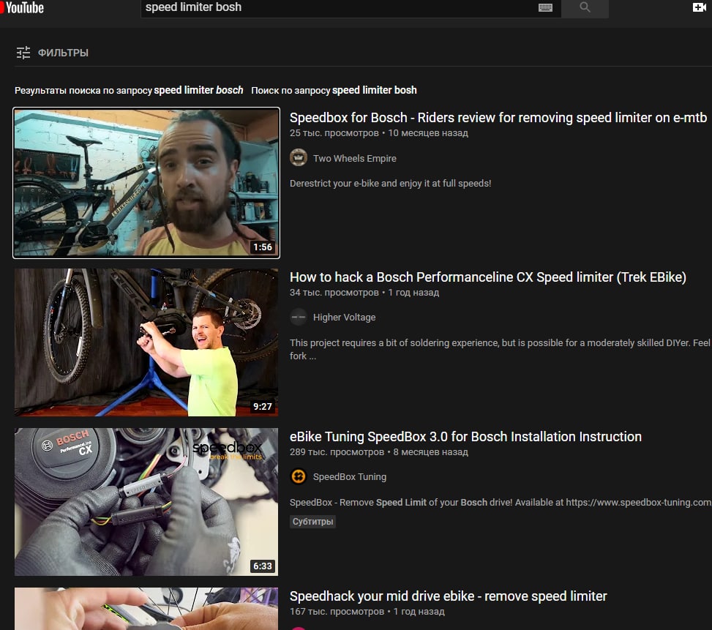Click the 9:27 duration badge
This screenshot has height=630, width=712.
(263, 406)
